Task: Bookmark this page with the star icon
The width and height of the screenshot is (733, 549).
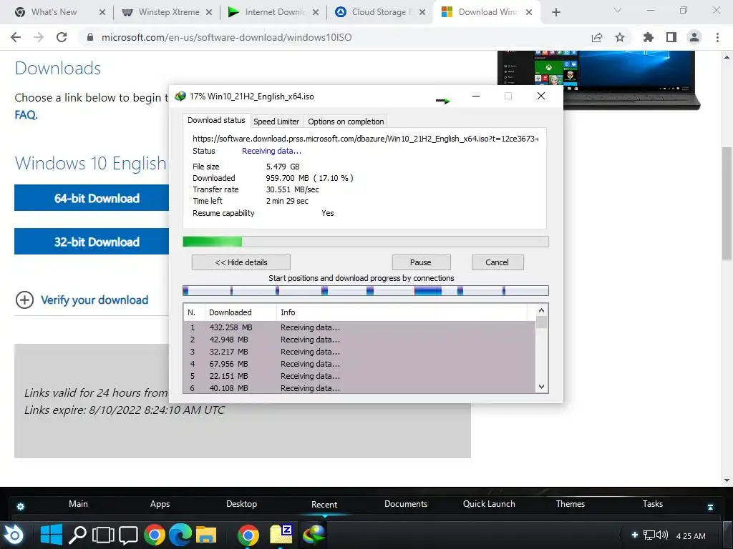Action: pos(620,37)
